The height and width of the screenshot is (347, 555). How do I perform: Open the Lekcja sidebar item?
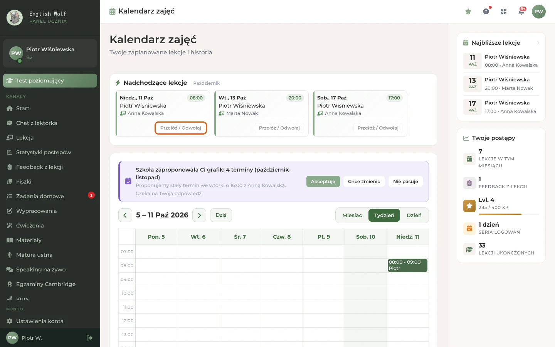click(50, 138)
